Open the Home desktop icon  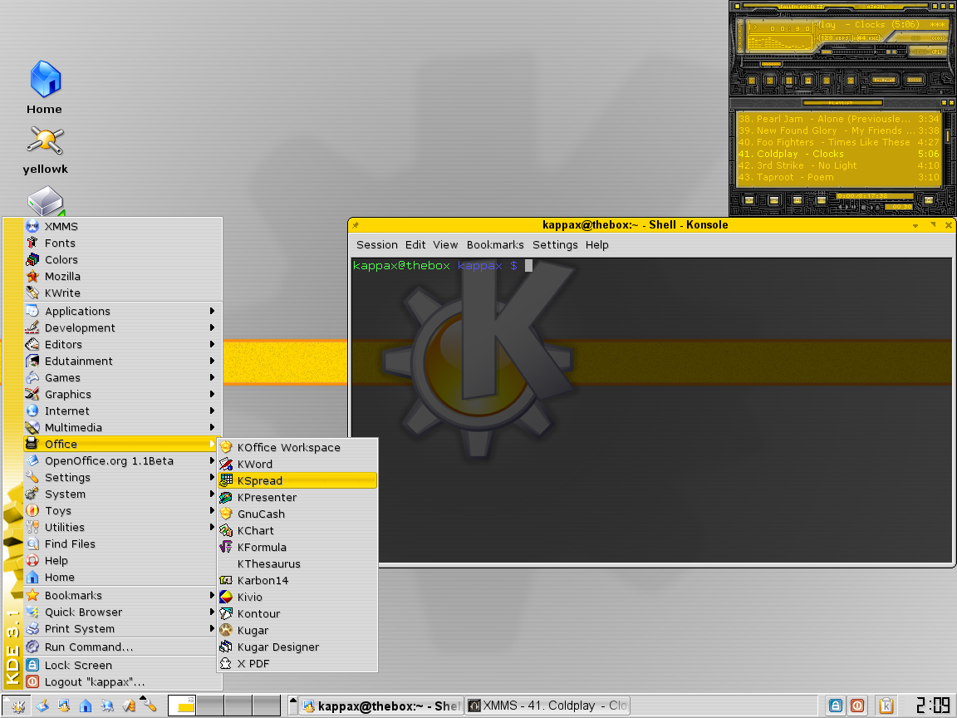(x=45, y=87)
